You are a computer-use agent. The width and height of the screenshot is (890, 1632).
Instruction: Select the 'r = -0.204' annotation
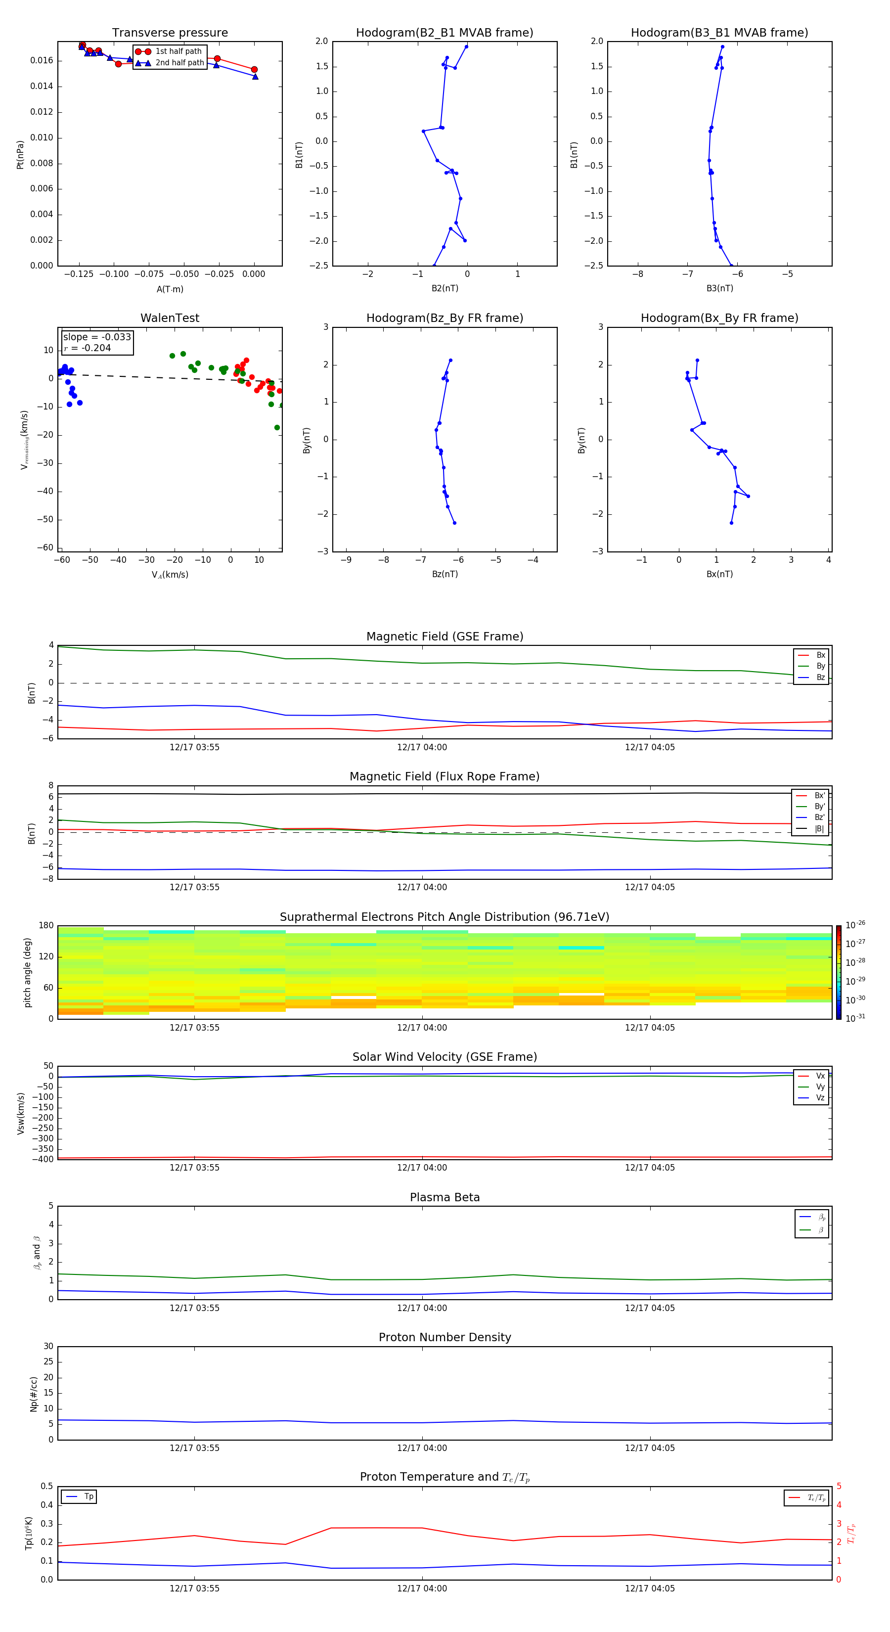[x=88, y=348]
